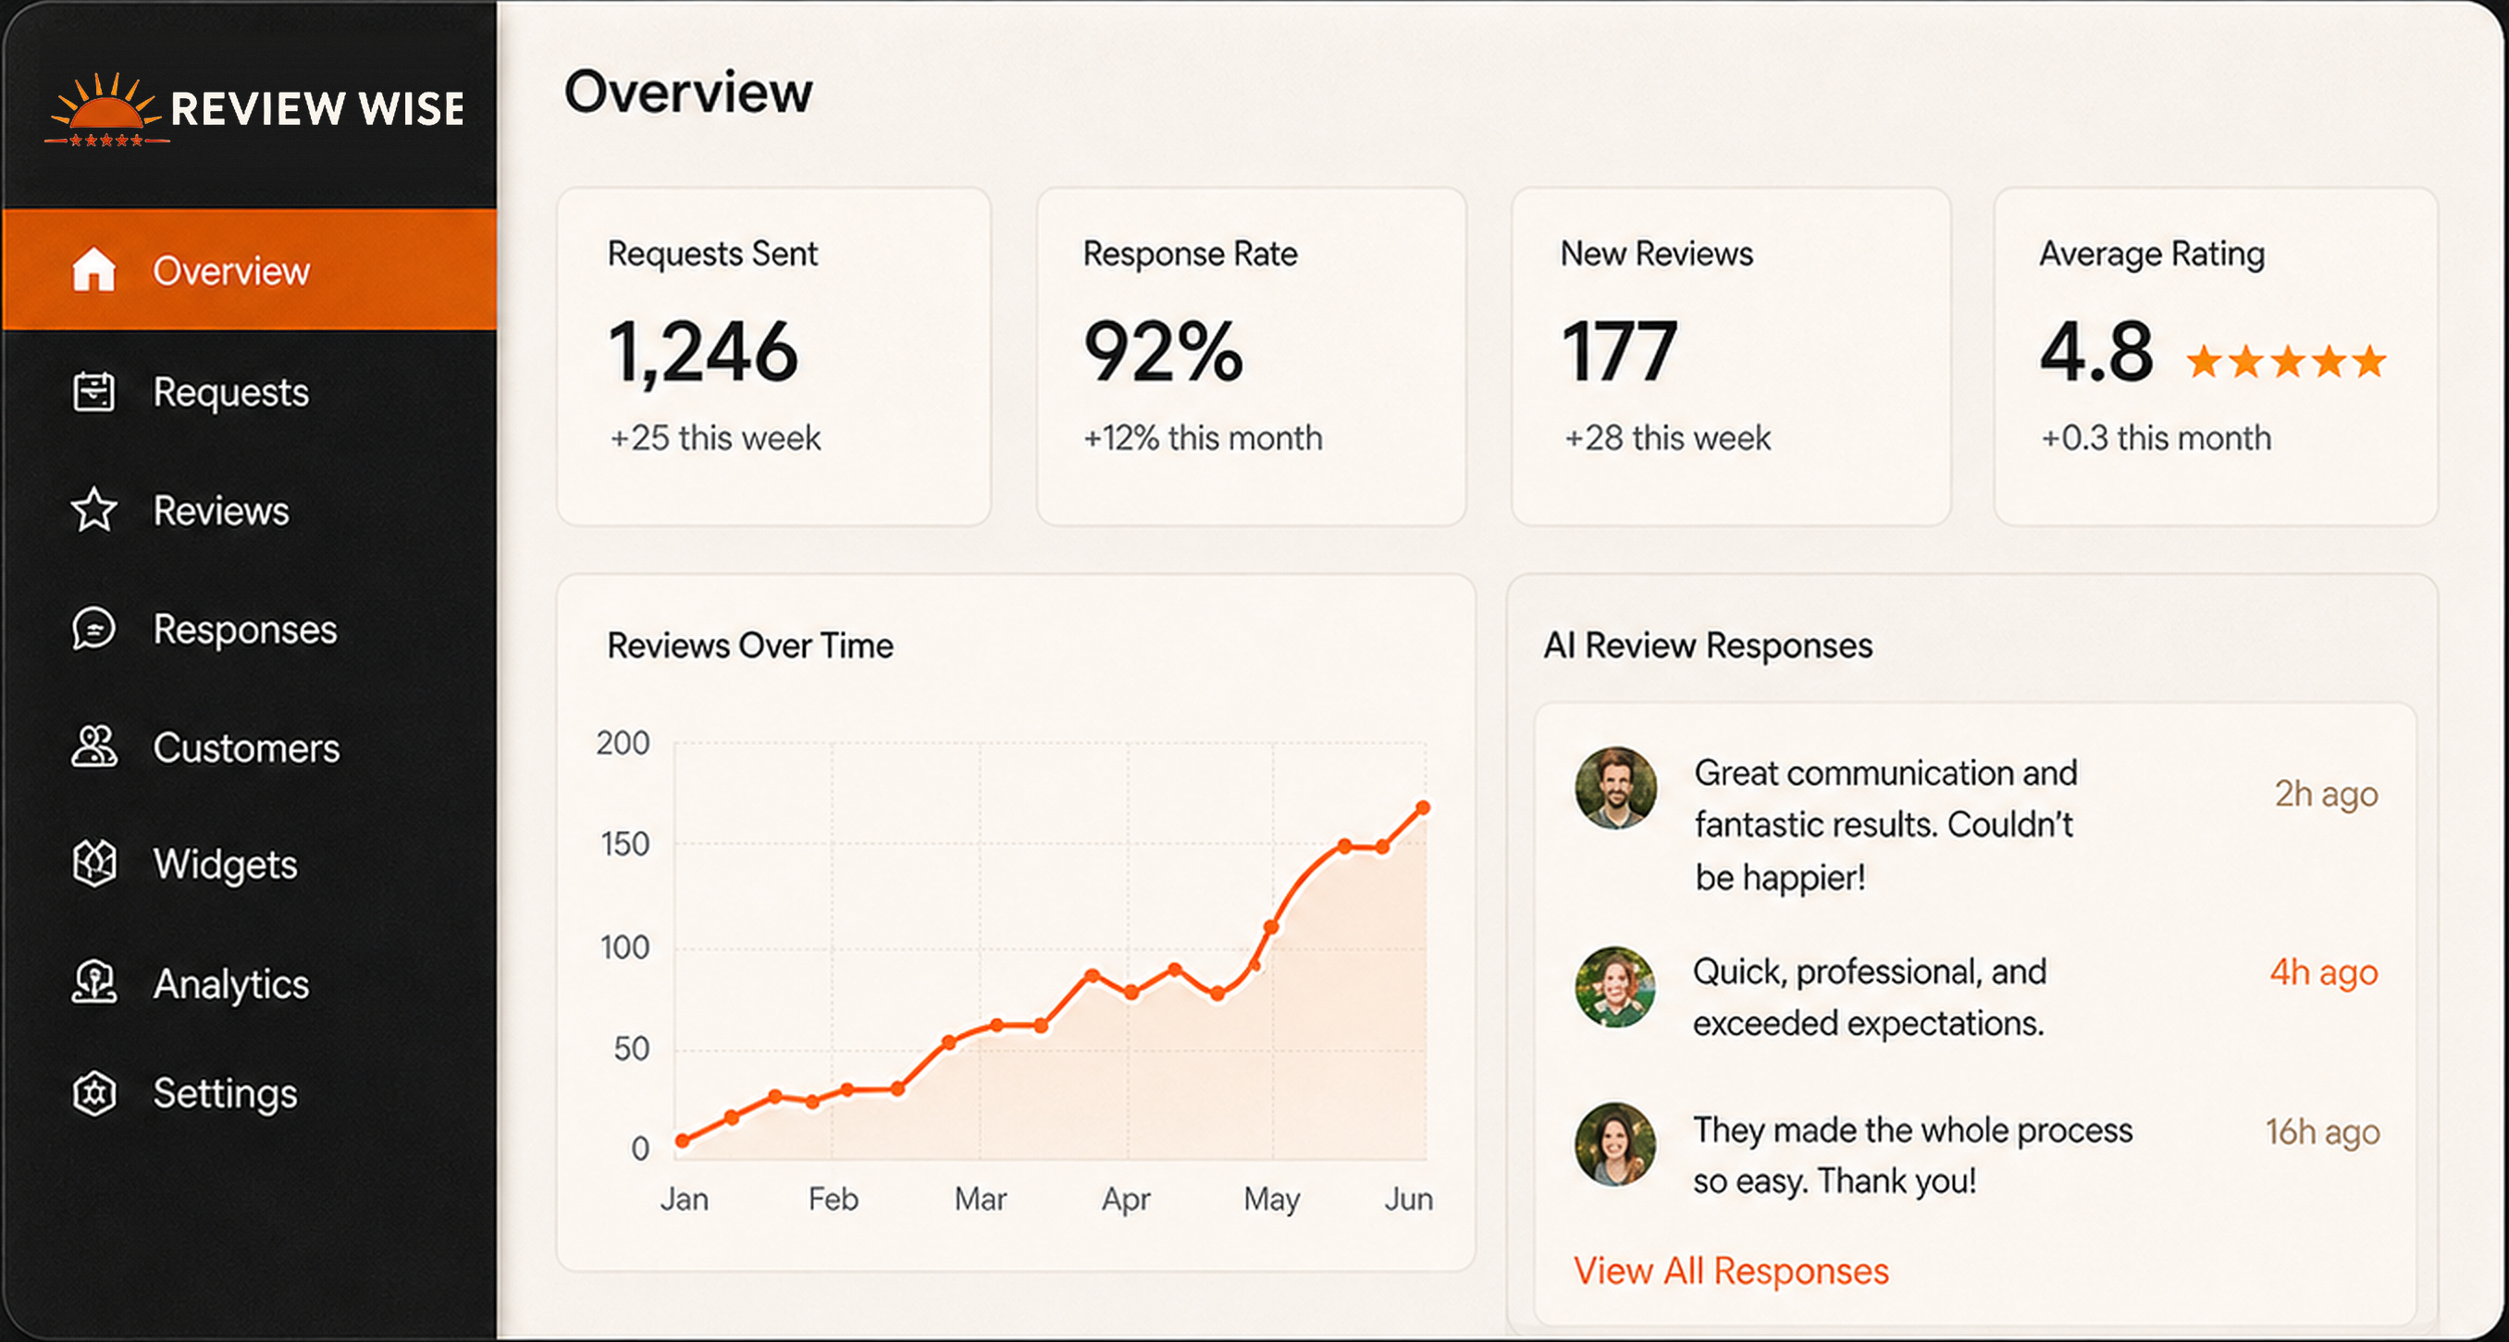
Task: Click the bearded man's avatar
Action: pyautogui.click(x=1615, y=787)
